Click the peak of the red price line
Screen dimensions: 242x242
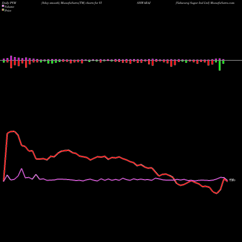(13, 131)
